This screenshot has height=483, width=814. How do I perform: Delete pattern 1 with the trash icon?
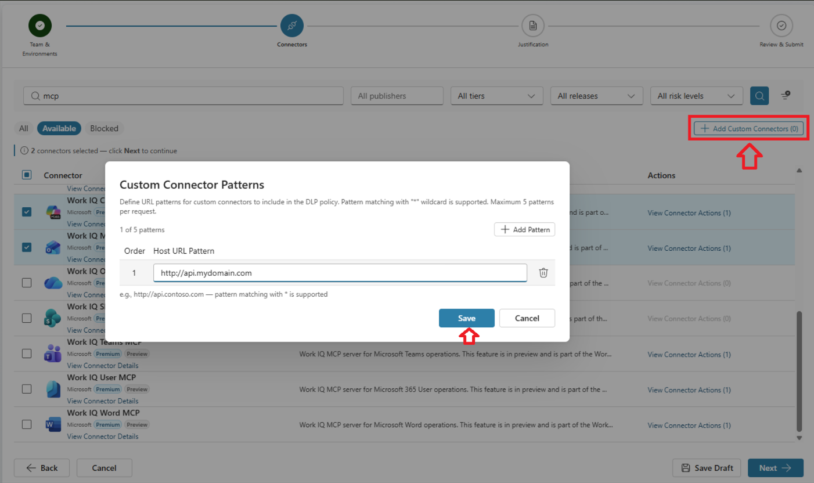(x=543, y=273)
